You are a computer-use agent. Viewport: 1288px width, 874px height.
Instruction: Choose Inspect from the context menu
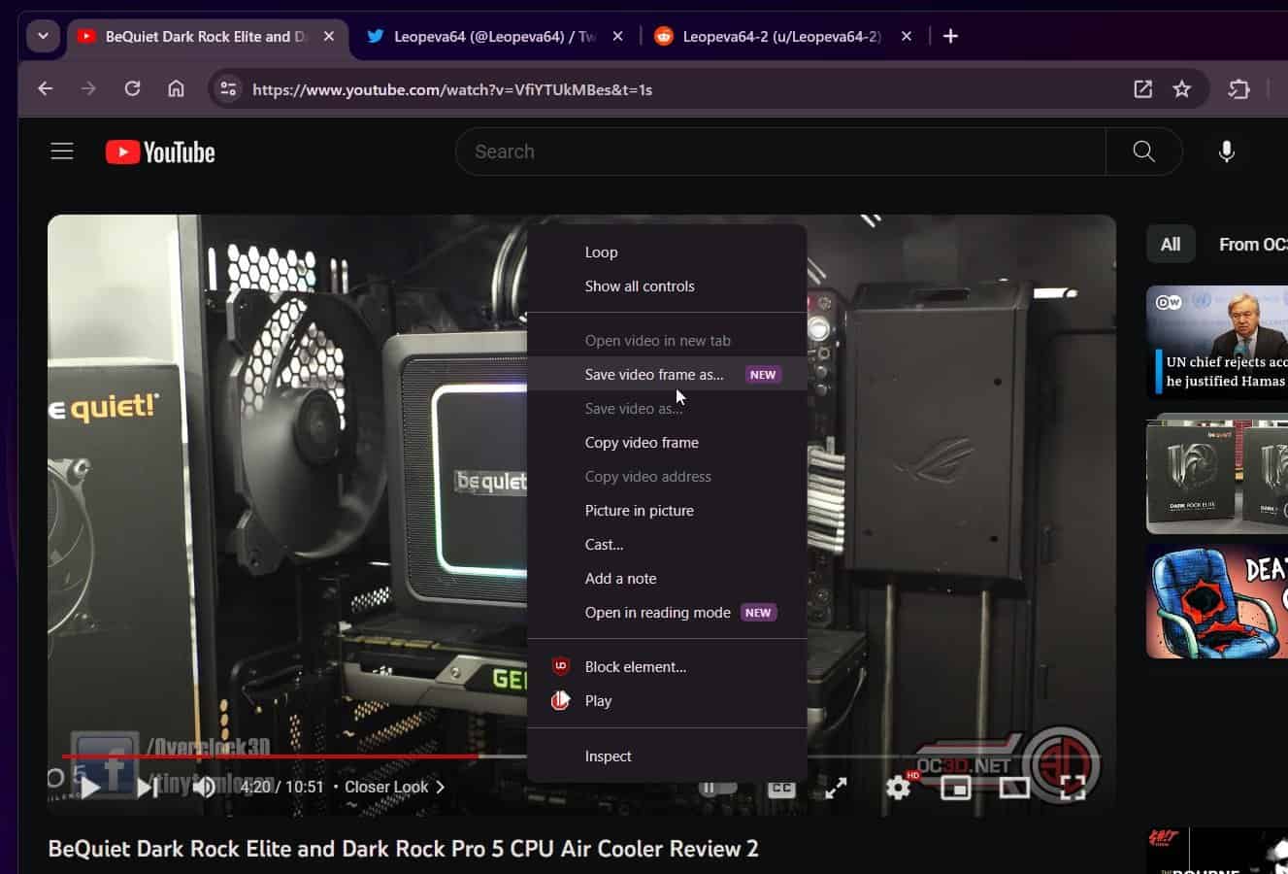[x=667, y=756]
